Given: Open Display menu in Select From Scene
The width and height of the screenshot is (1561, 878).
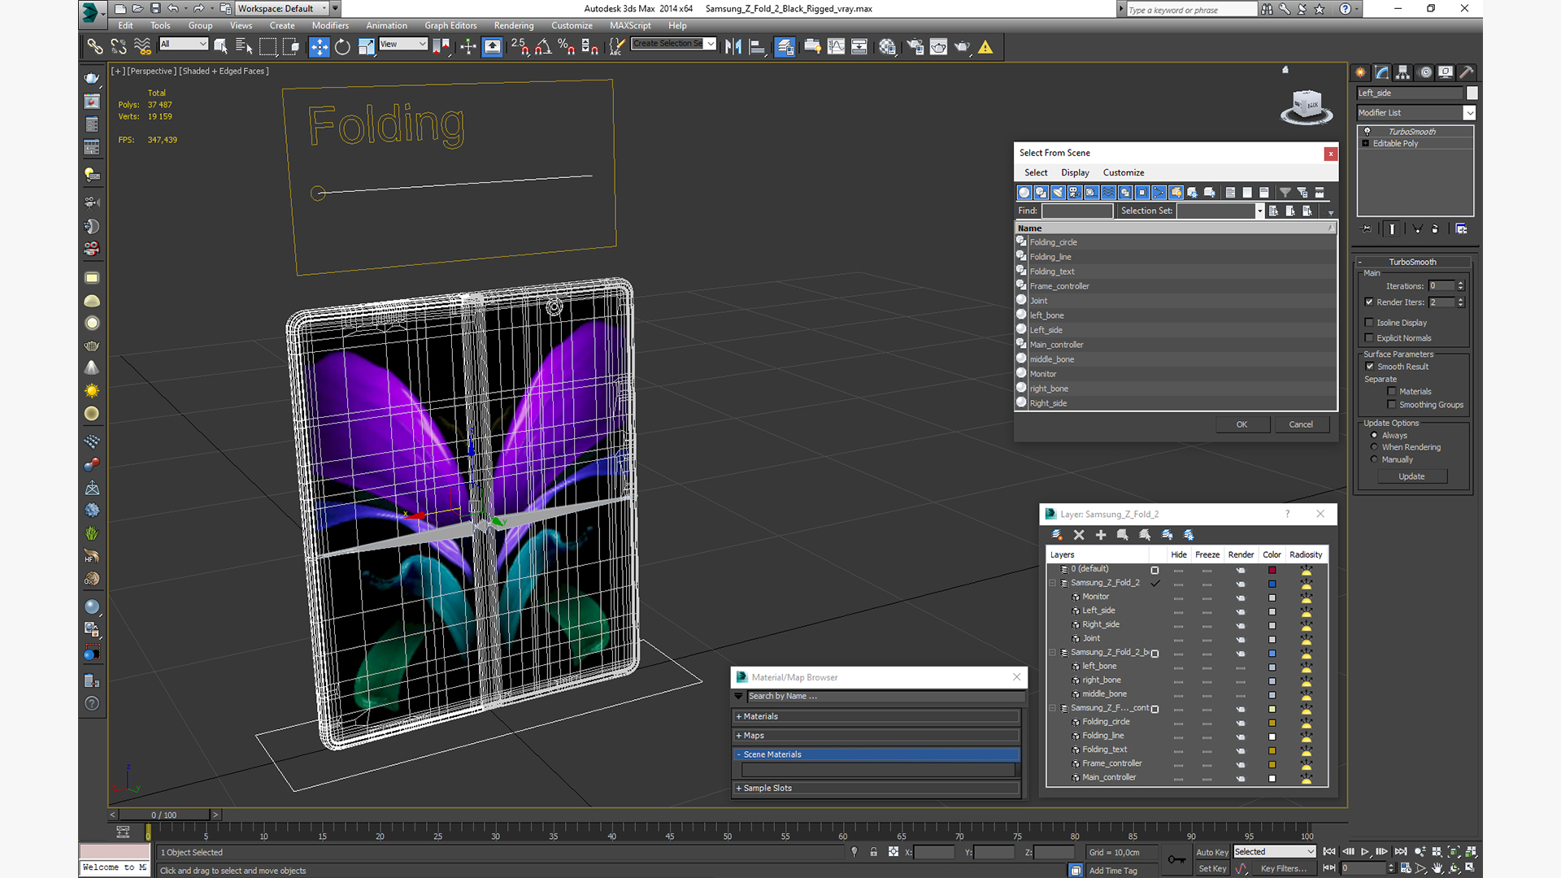Looking at the screenshot, I should (x=1075, y=172).
